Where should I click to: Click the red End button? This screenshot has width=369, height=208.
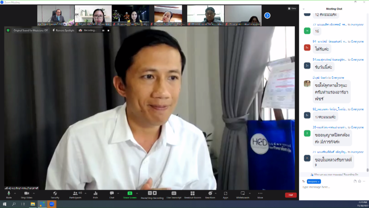point(291,195)
